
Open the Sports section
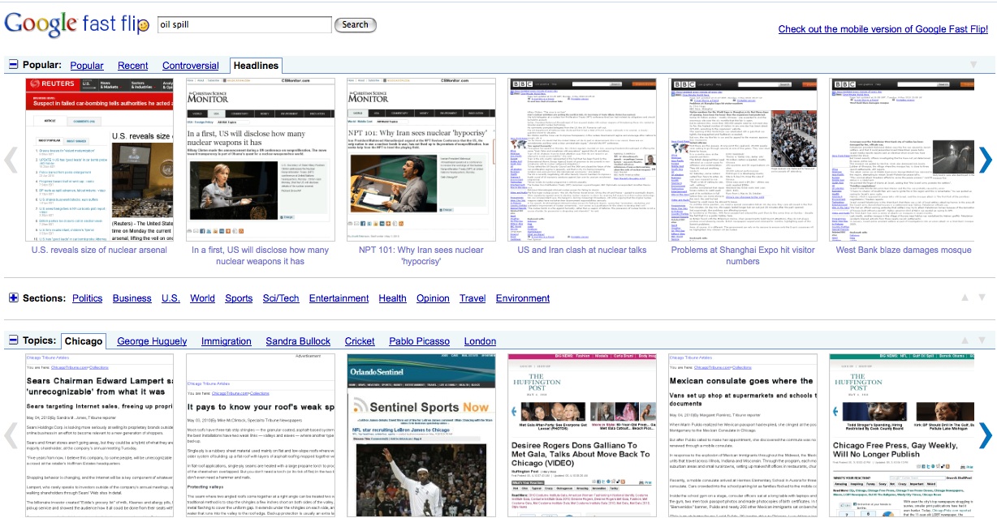pyautogui.click(x=239, y=298)
